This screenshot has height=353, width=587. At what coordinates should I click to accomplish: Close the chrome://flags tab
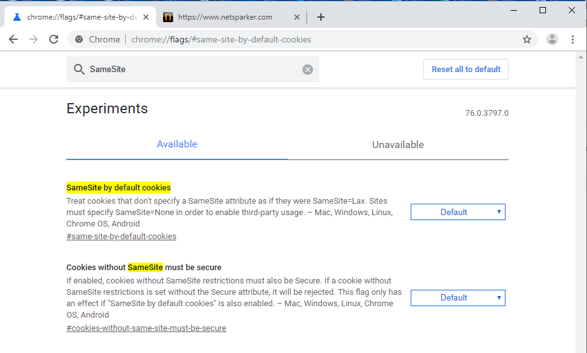(x=147, y=17)
